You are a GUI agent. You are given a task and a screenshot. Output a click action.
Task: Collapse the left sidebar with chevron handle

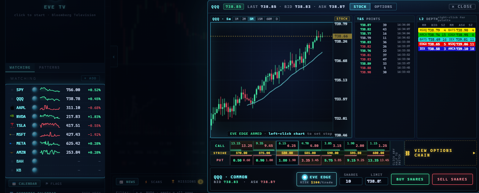[x=114, y=56]
